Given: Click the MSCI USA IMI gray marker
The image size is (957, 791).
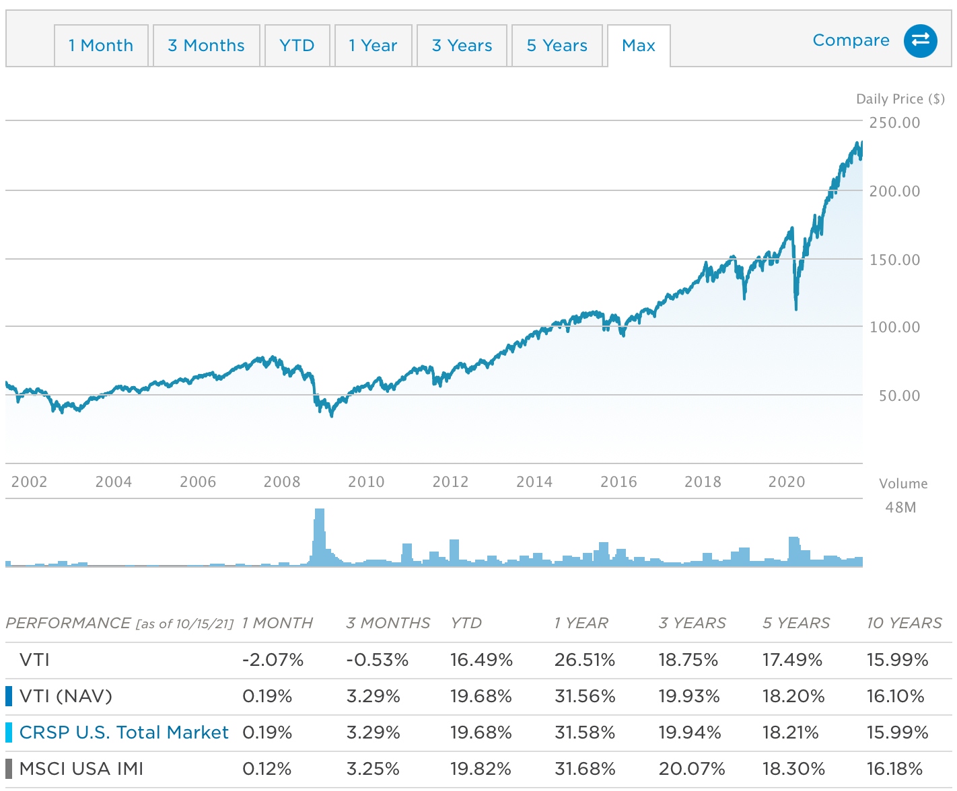Looking at the screenshot, I should coord(9,769).
